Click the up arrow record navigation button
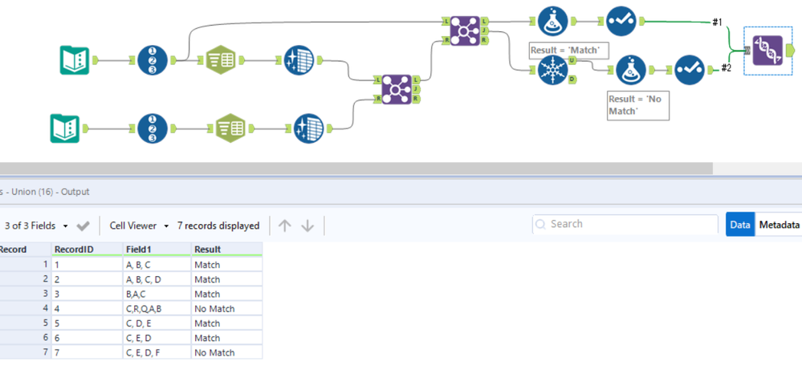 (284, 226)
